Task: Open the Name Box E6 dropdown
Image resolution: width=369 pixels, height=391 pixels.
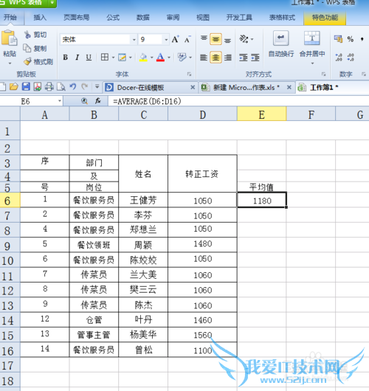Action: click(x=60, y=101)
